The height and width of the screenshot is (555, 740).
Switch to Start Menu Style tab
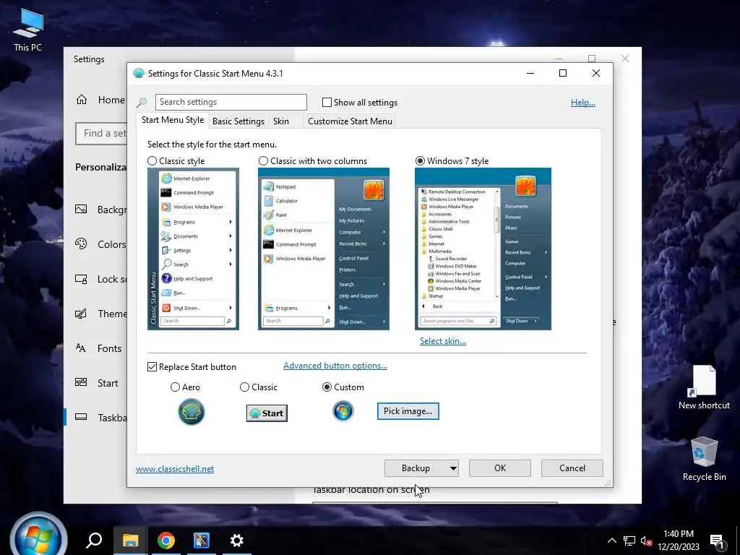pos(173,120)
